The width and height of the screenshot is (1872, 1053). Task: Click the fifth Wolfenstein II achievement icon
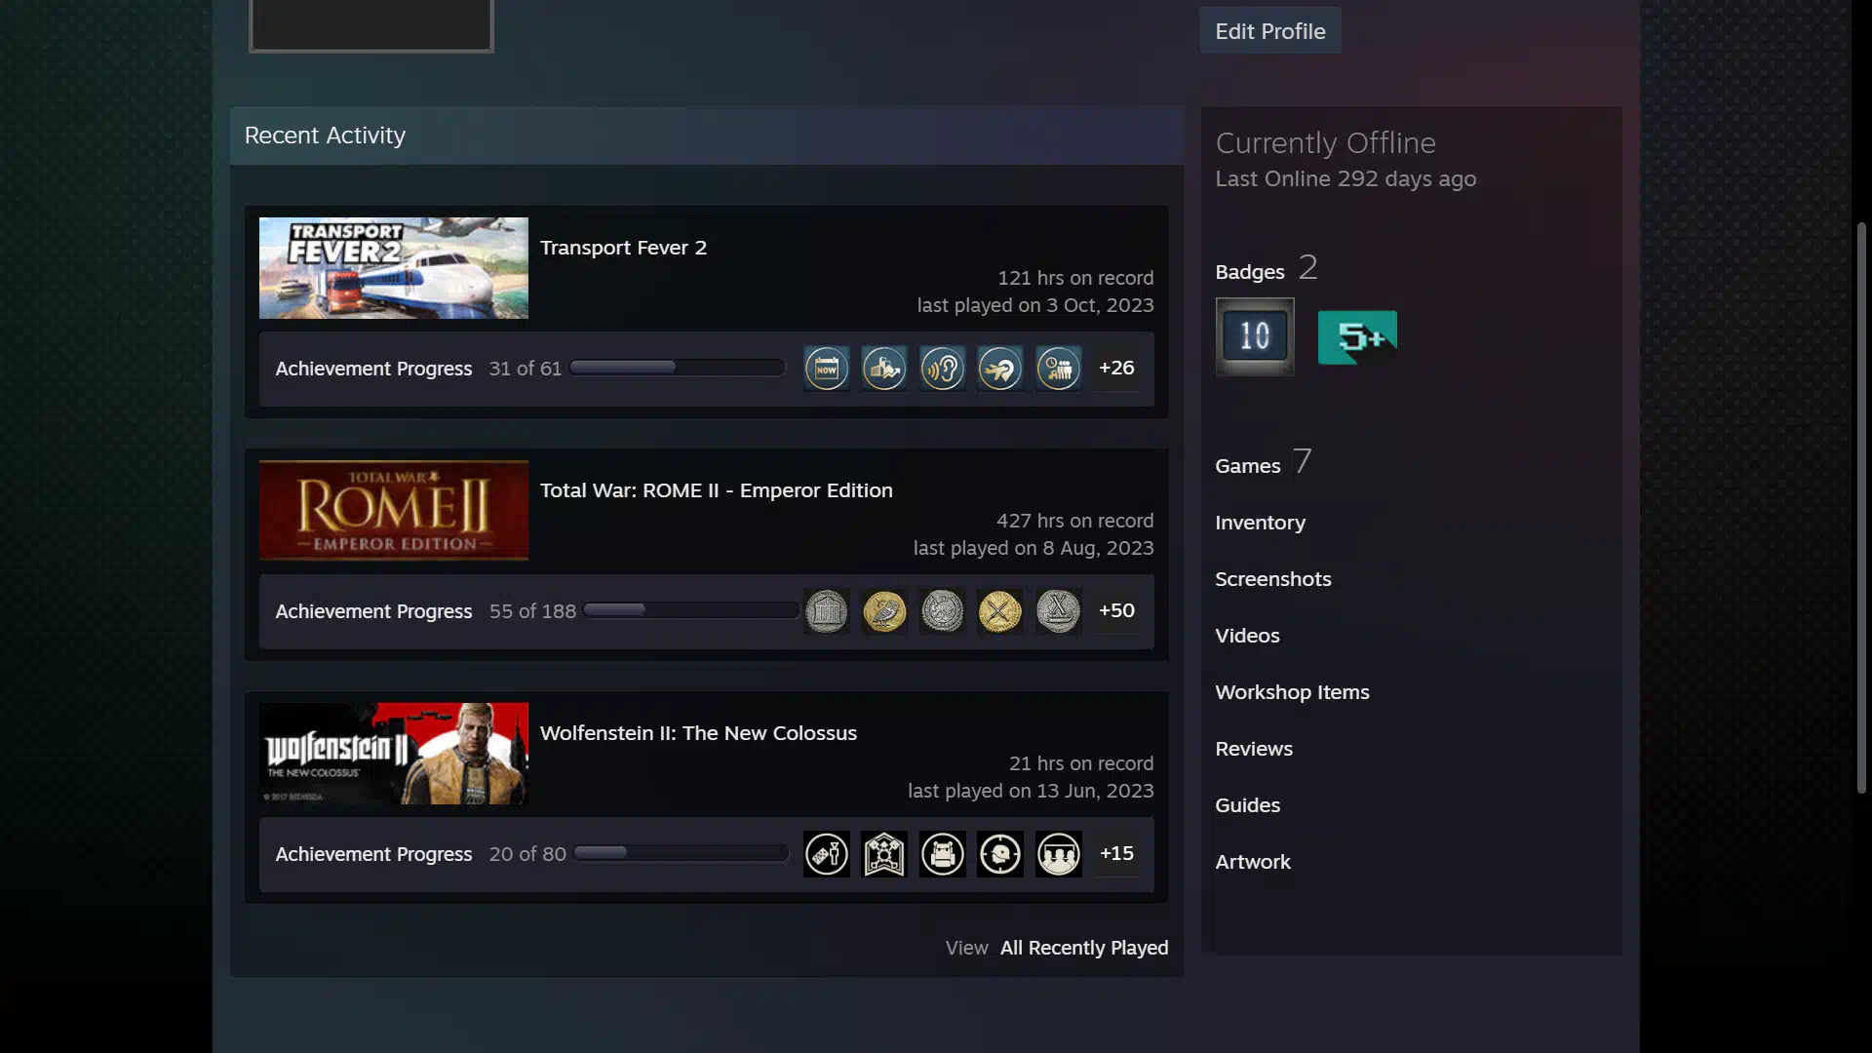coord(1058,854)
